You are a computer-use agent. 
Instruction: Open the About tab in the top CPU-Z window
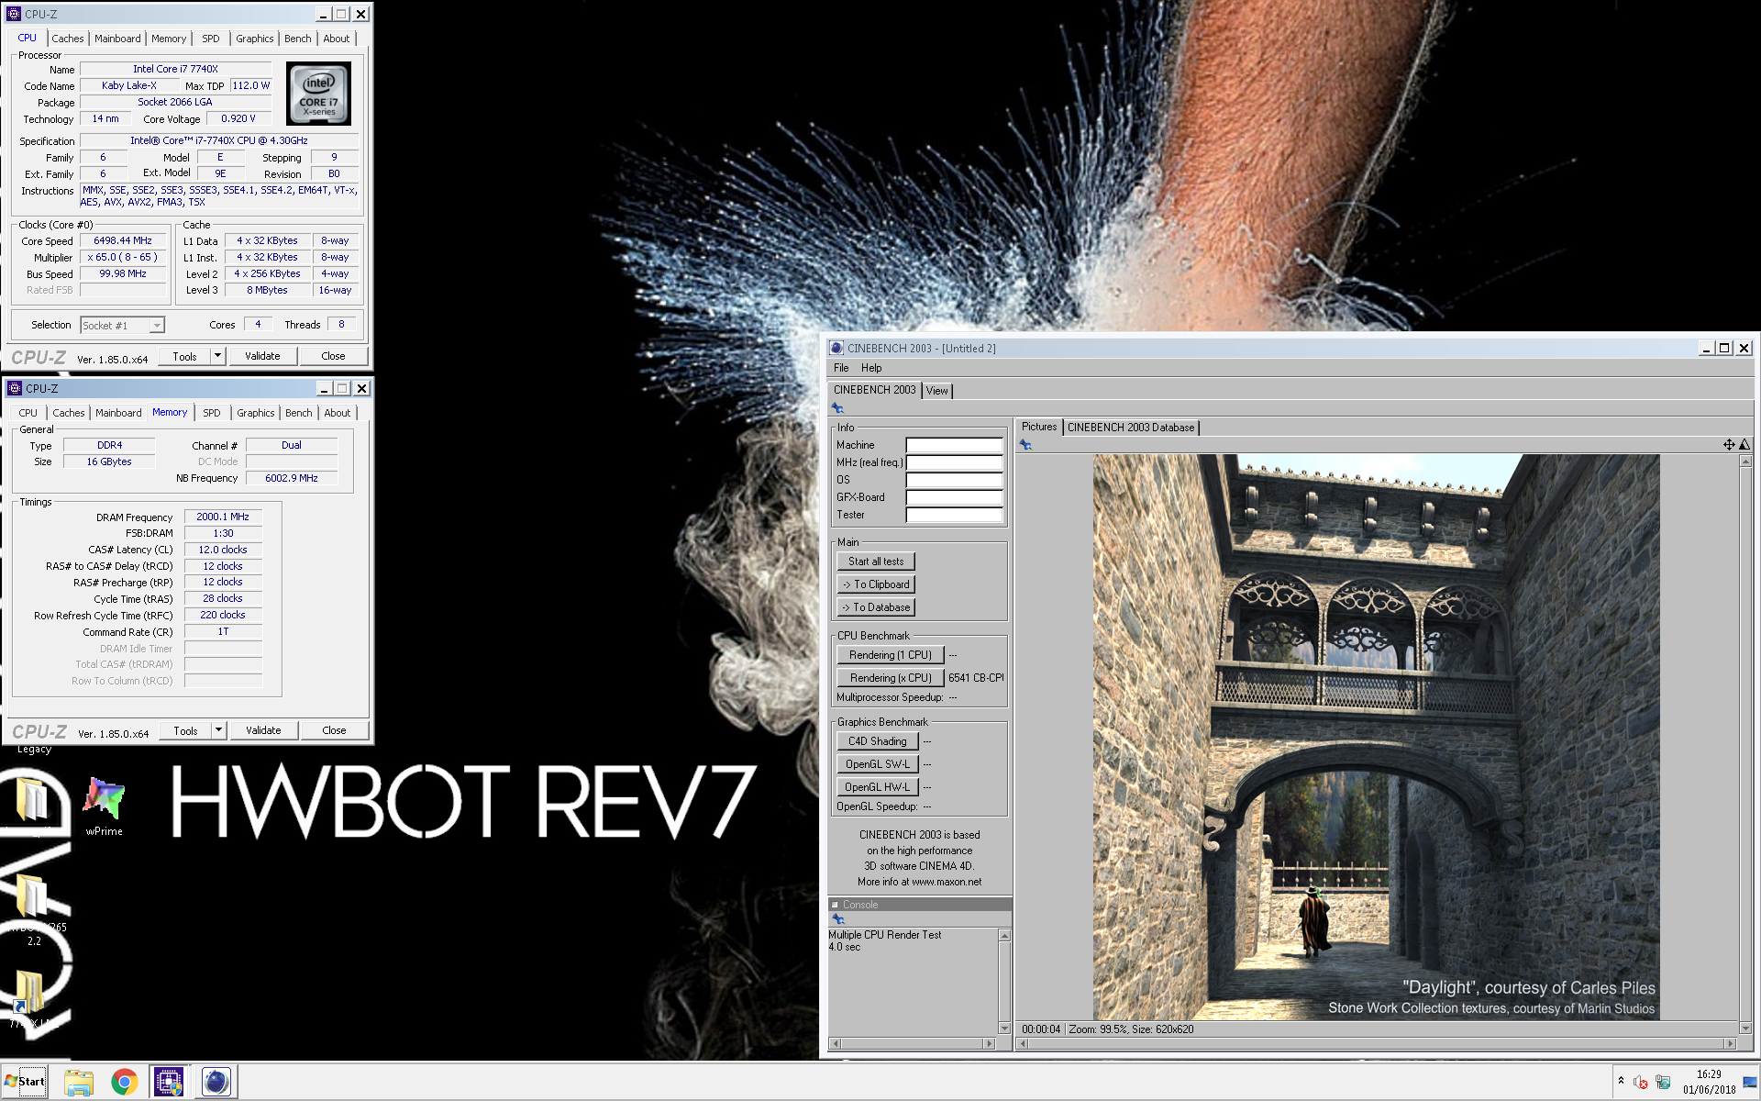coord(337,39)
